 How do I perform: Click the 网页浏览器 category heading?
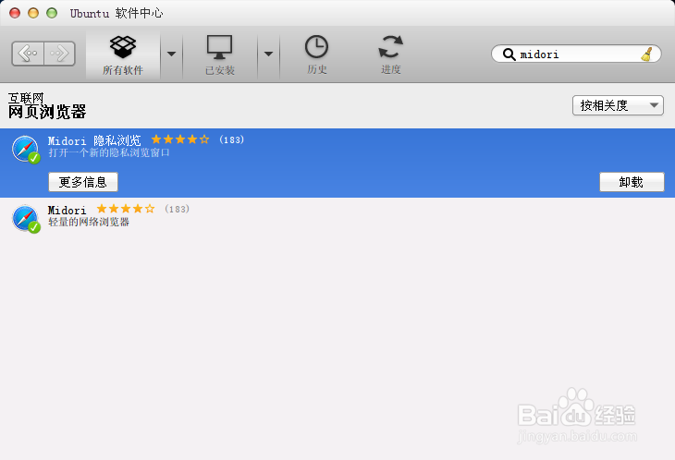click(x=47, y=112)
